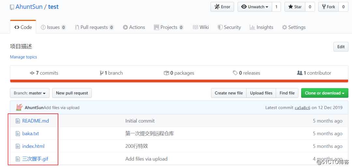The height and width of the screenshot is (168, 352).
Task: Click the Wiki tab book icon
Action: pyautogui.click(x=195, y=27)
